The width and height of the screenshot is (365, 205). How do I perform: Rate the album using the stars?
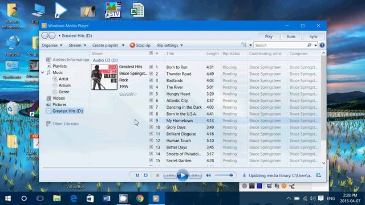point(128,94)
